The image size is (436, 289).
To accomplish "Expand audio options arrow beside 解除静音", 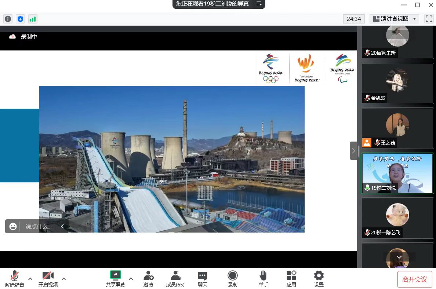I will coord(30,279).
